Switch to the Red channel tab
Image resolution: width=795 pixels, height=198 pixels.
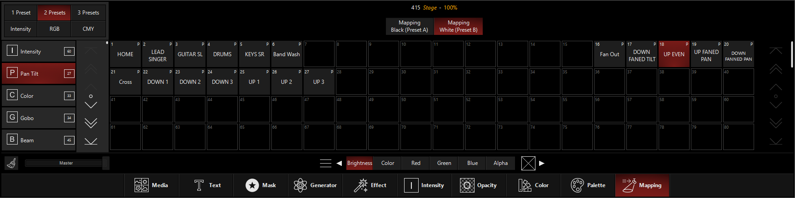point(416,163)
